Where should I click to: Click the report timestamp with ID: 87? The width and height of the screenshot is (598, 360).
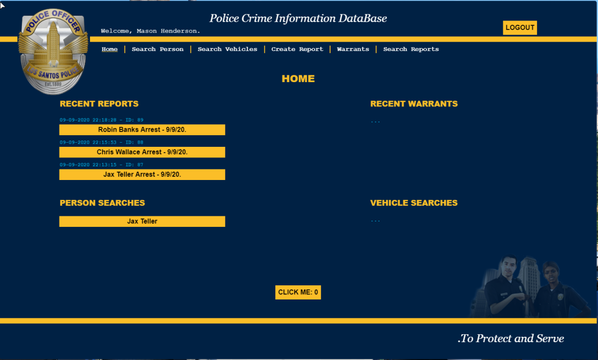(x=102, y=165)
